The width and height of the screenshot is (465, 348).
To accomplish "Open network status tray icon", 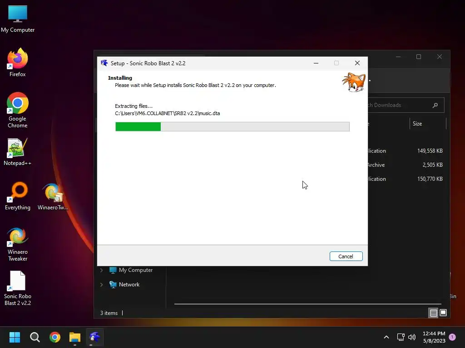I will (x=401, y=337).
